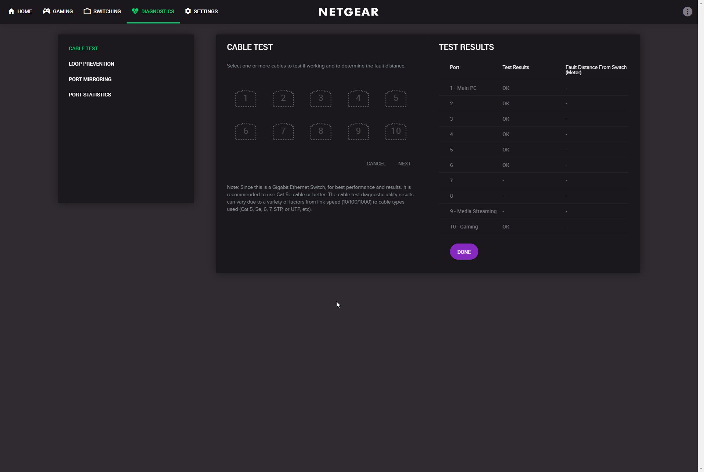Toggle port 2 selection for testing
Screen dimensions: 704x472
(x=283, y=98)
